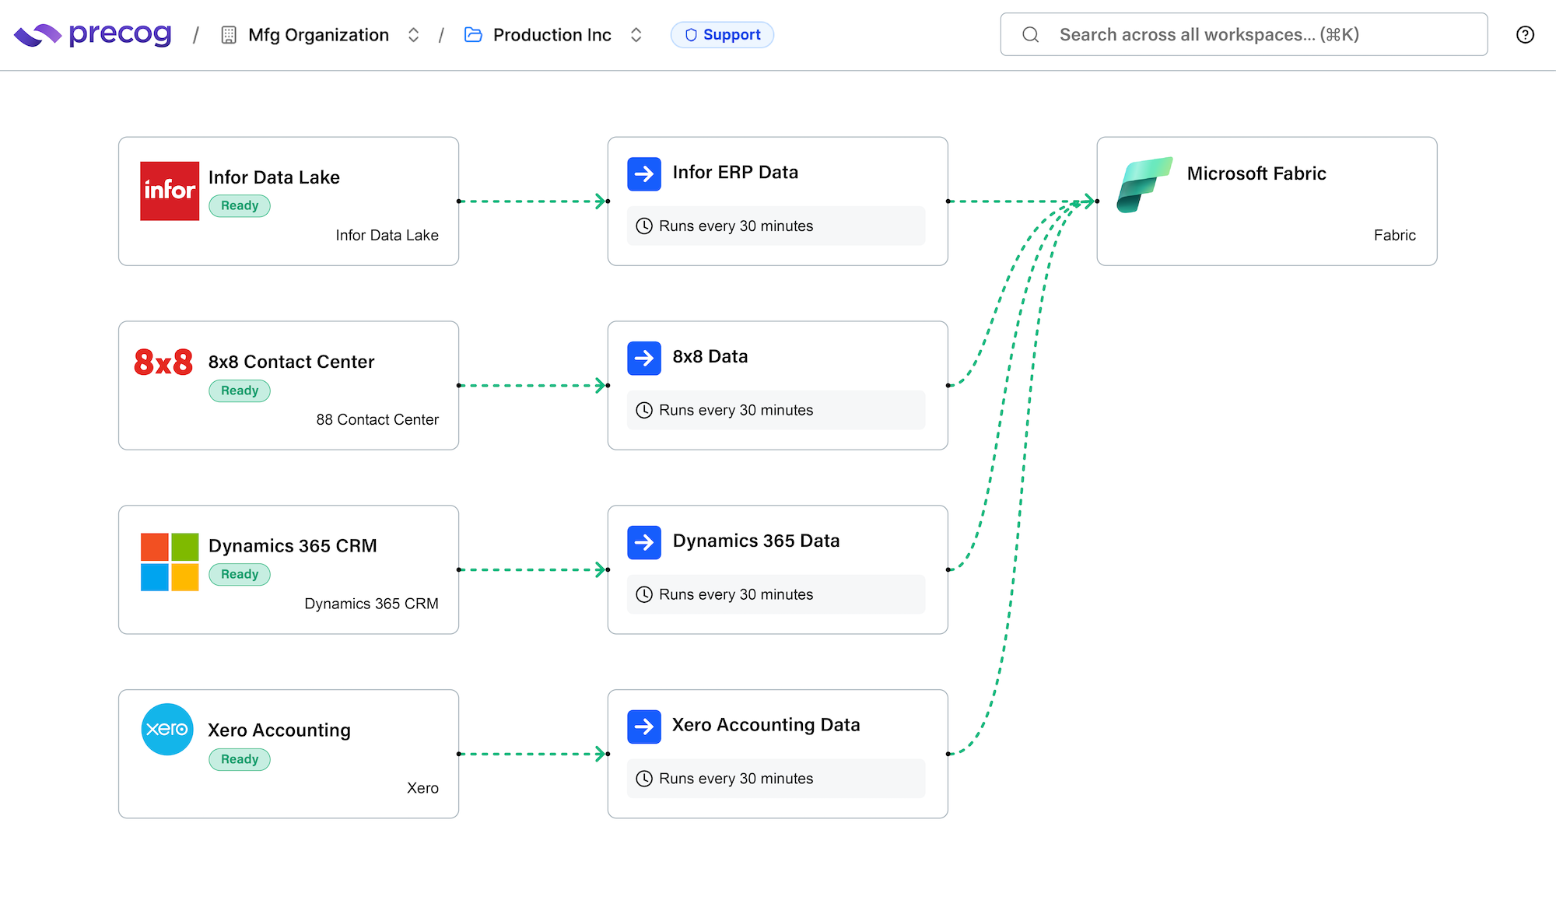Click the workspace search field

point(1243,35)
